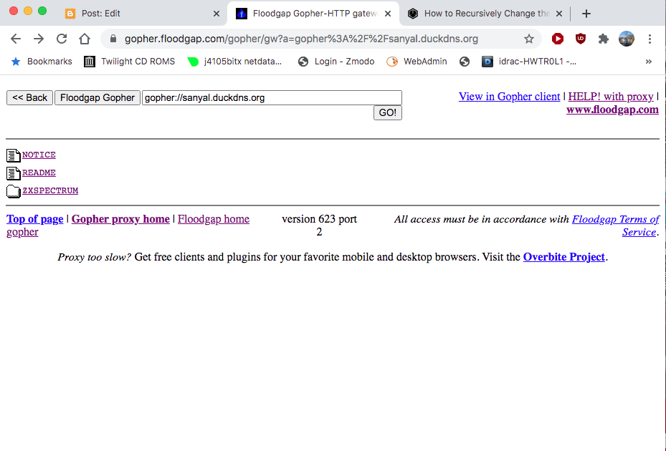Click the page reload icon
The width and height of the screenshot is (666, 451).
click(62, 39)
